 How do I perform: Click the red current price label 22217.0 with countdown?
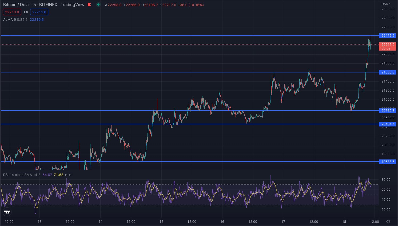(x=387, y=46)
